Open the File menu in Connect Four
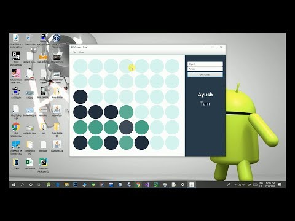 74,52
